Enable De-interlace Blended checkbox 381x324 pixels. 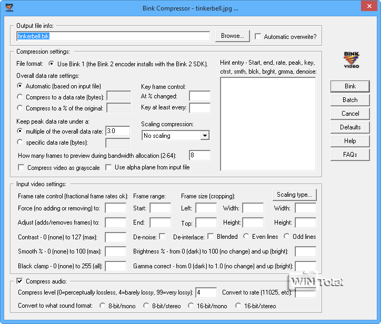coord(210,236)
